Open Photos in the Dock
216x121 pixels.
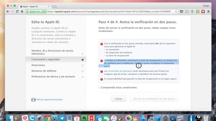(x=128, y=118)
